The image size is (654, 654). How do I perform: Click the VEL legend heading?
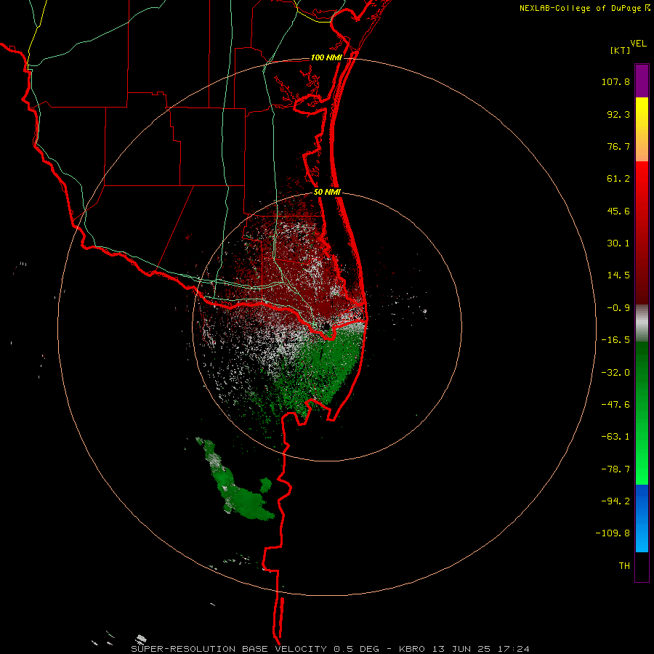click(x=638, y=44)
